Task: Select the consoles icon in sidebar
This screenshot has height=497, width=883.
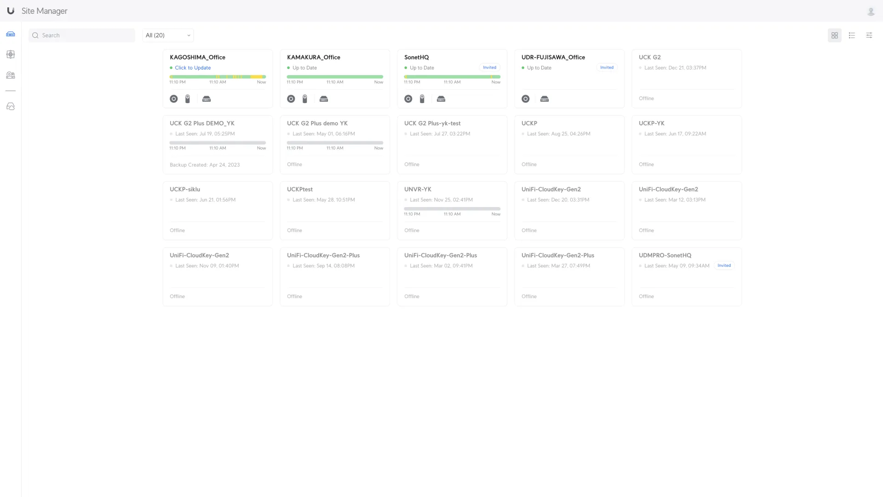Action: pyautogui.click(x=11, y=34)
